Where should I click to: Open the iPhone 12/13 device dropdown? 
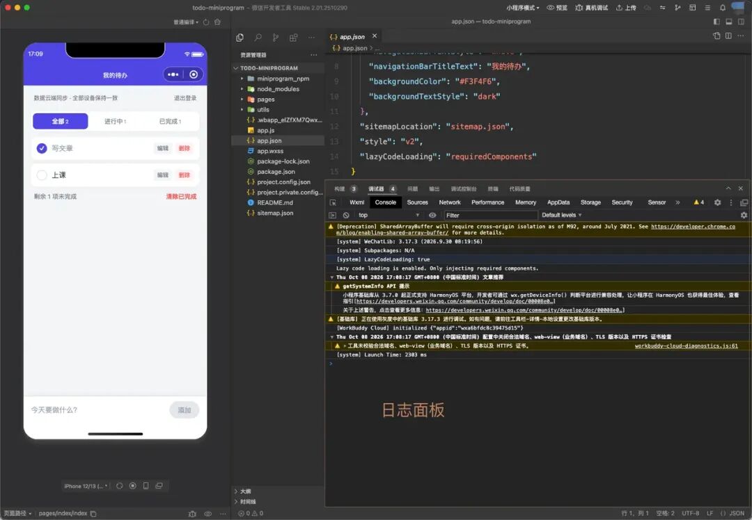[x=86, y=486]
